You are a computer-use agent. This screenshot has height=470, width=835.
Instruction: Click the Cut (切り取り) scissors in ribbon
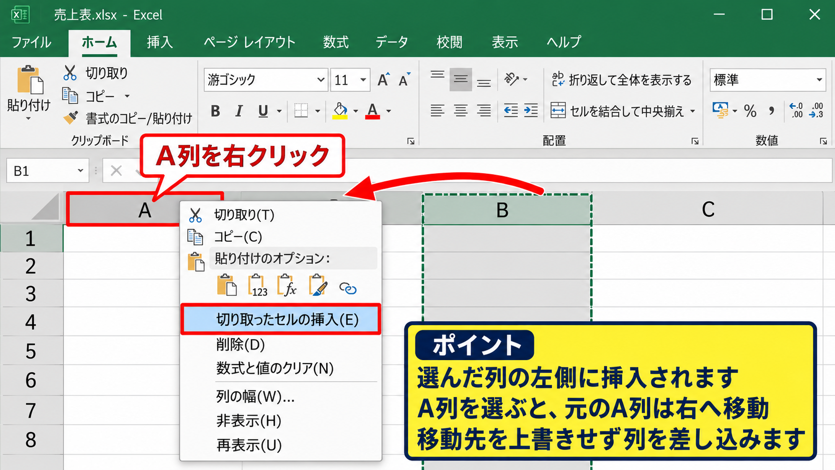point(70,73)
